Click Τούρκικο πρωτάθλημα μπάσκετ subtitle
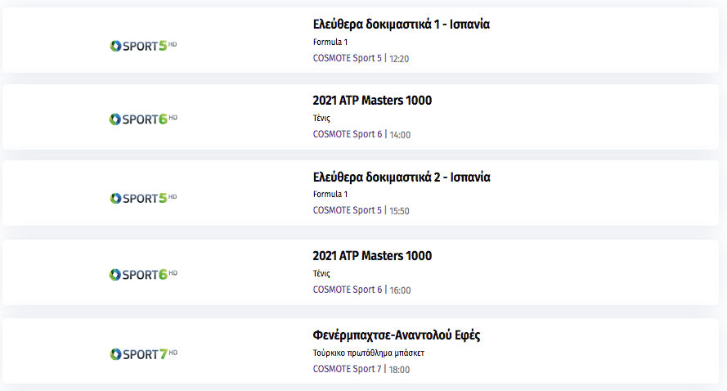This screenshot has width=727, height=391. point(369,353)
